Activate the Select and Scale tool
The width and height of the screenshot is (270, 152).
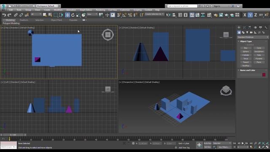pos(78,15)
